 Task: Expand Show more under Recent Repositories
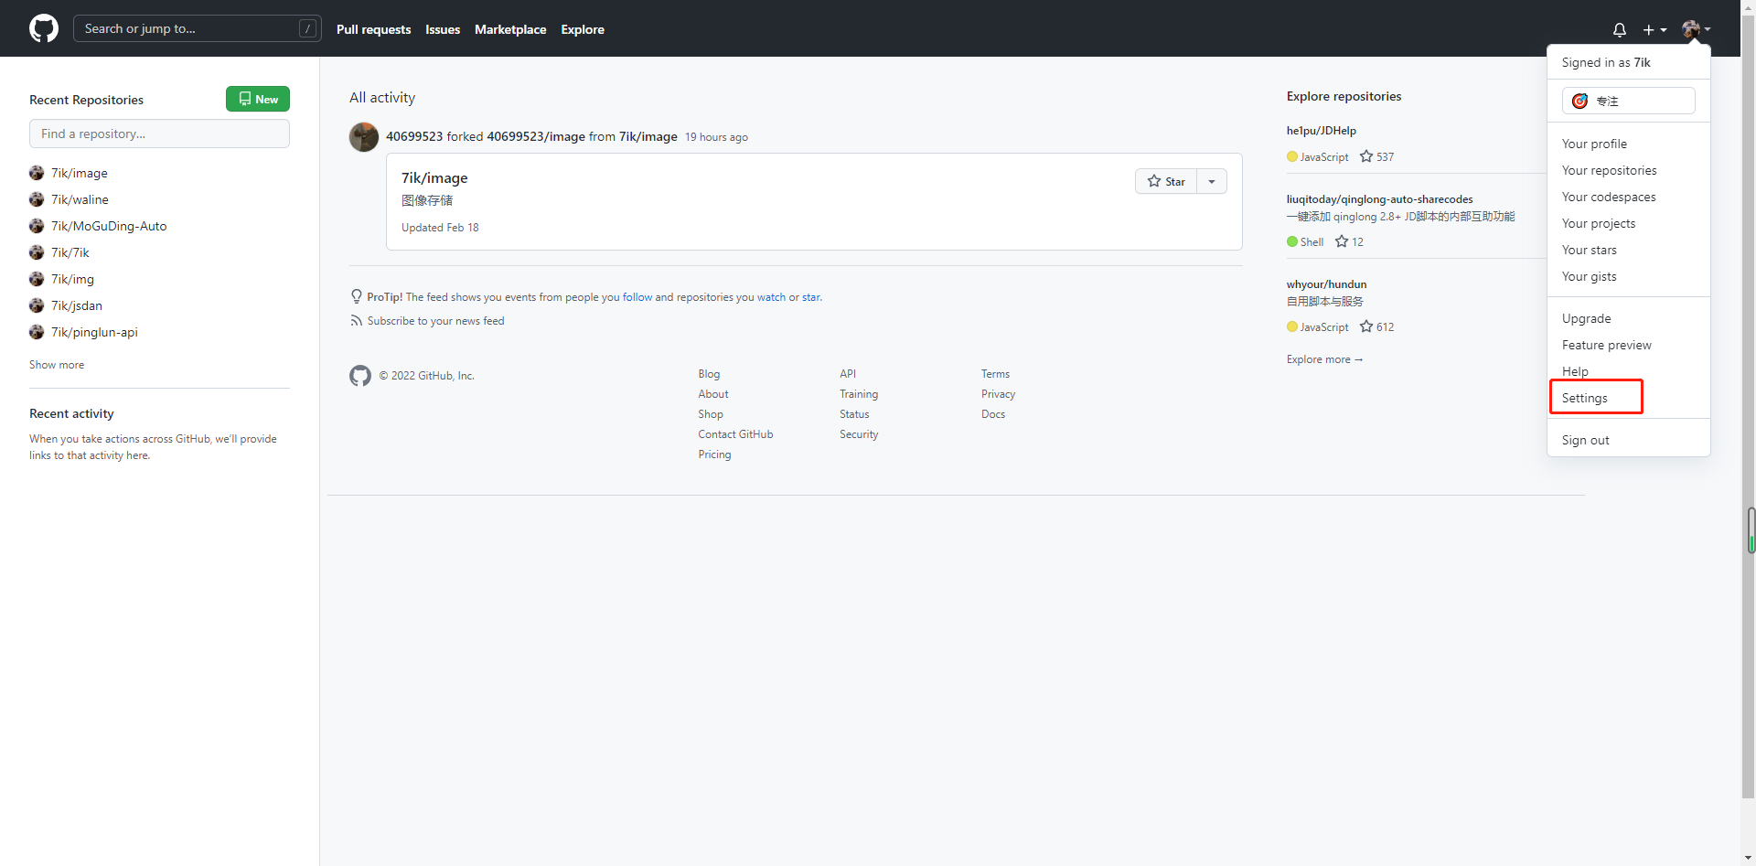click(x=56, y=364)
